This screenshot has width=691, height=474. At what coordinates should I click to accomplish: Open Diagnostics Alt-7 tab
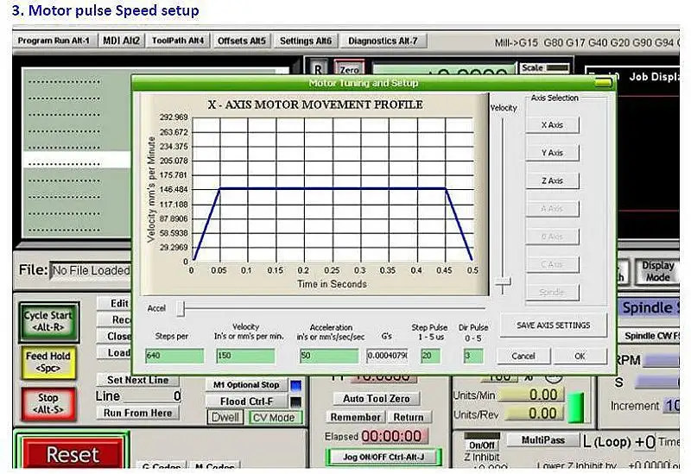point(383,41)
